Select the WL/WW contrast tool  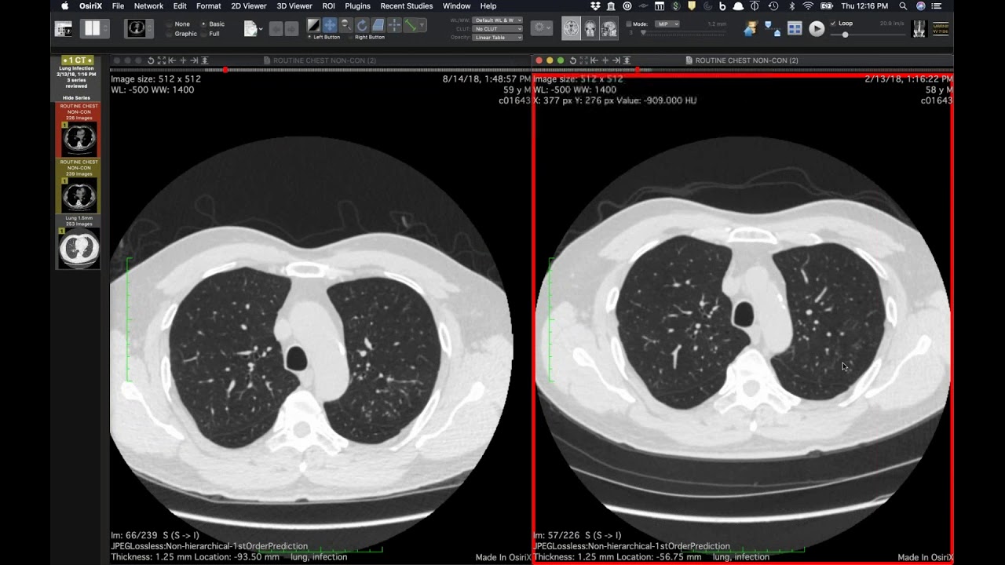click(x=313, y=25)
